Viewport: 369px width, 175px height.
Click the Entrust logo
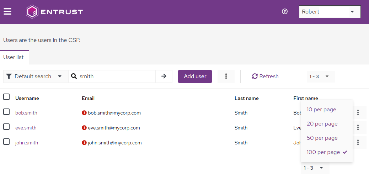[54, 12]
